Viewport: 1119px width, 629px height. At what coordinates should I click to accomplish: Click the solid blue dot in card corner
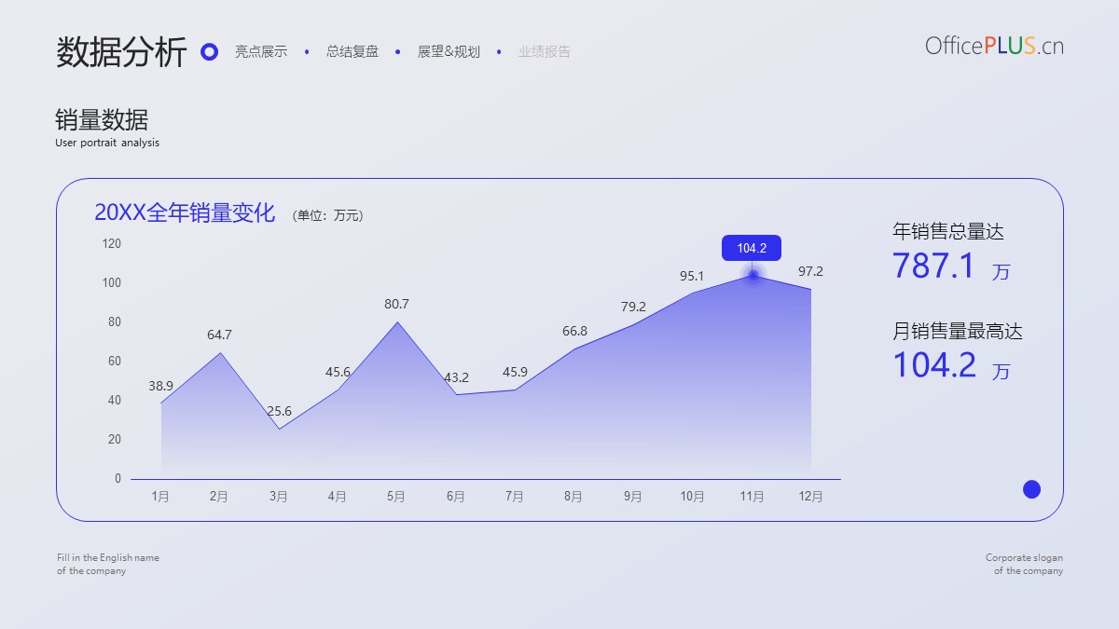(x=1031, y=489)
